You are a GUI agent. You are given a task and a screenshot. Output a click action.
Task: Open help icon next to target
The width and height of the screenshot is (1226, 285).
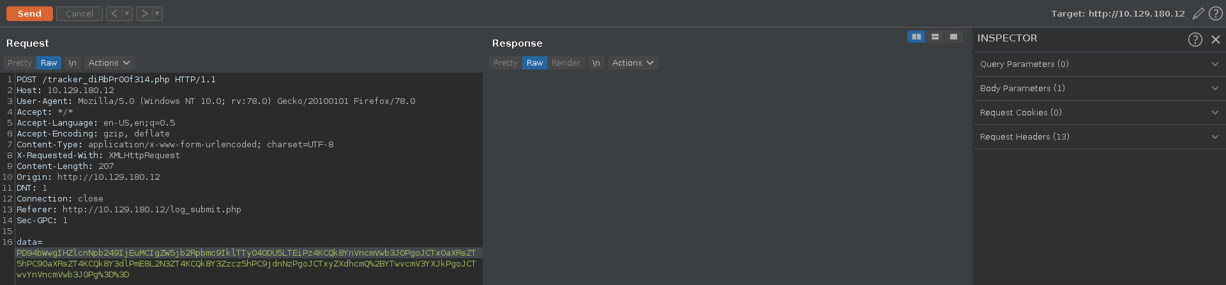click(x=1216, y=13)
